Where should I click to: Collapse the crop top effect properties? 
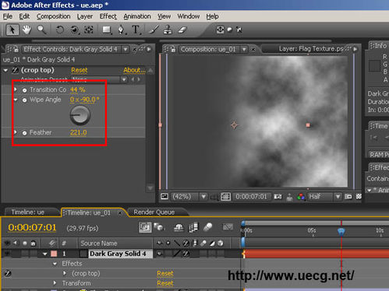click(x=5, y=70)
